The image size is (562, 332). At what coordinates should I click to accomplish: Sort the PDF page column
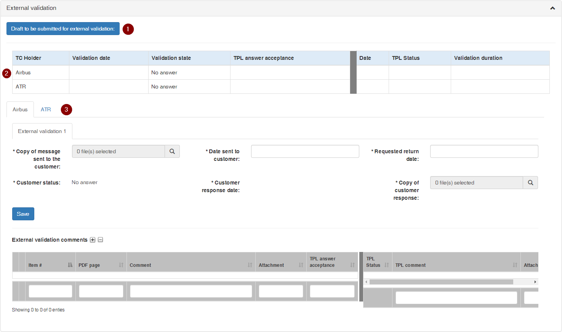coord(121,265)
